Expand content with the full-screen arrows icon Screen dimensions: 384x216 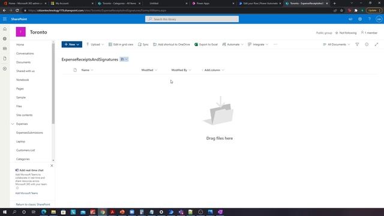pos(376,44)
